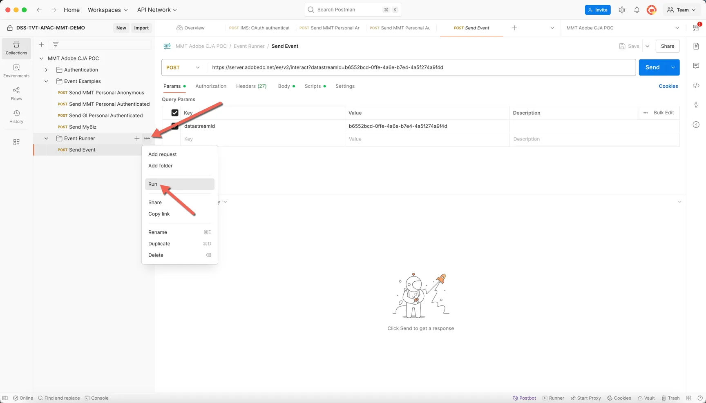Click the request URL input field
This screenshot has width=706, height=403.
point(421,67)
